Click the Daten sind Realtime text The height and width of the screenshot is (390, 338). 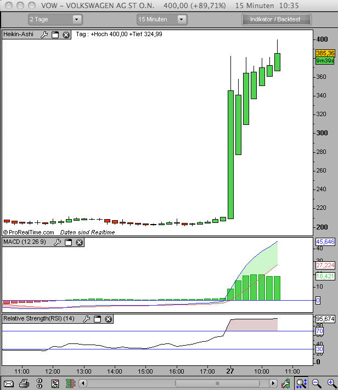click(87, 233)
